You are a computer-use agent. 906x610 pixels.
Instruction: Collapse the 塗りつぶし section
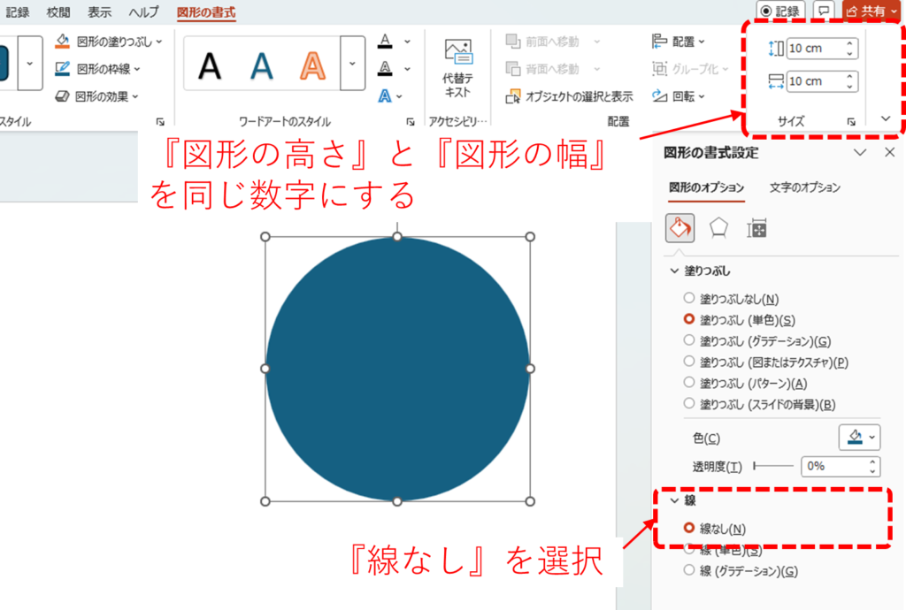674,271
